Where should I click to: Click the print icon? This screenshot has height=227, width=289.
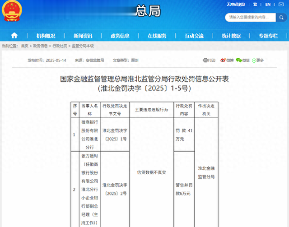205,60
